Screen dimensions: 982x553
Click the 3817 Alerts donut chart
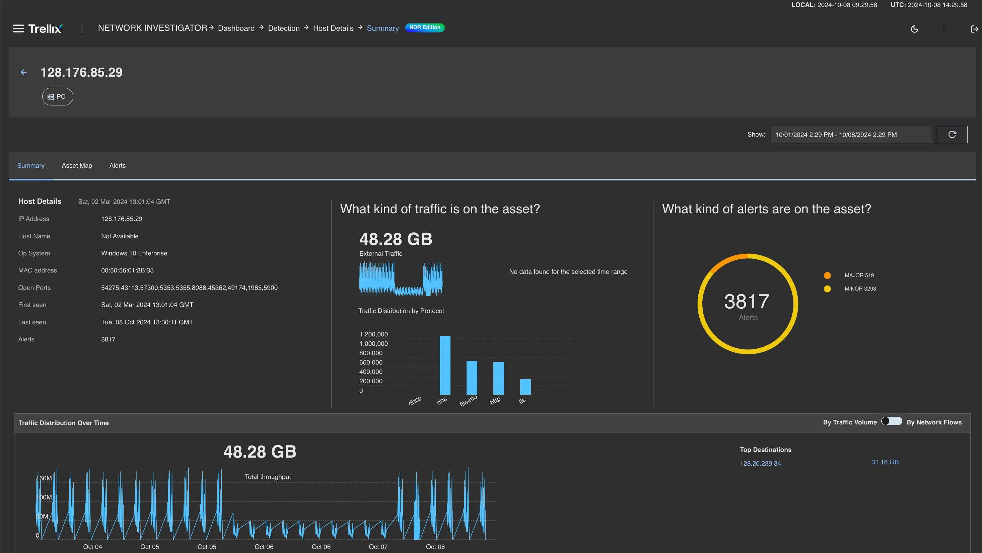tap(747, 304)
